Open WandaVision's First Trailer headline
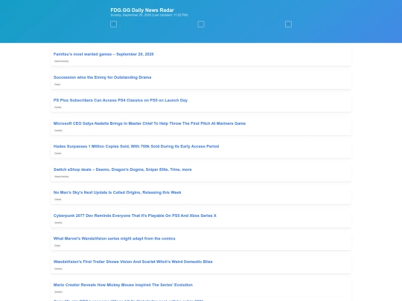 pos(133,262)
